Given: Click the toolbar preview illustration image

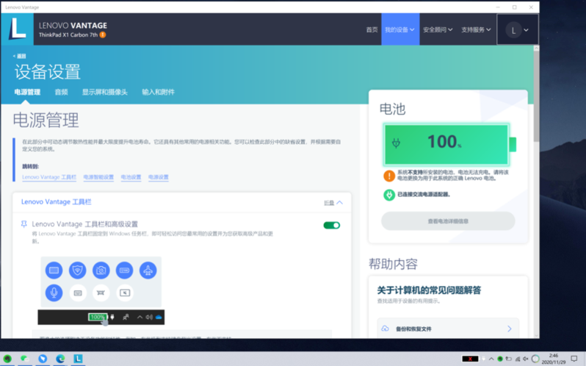Looking at the screenshot, I should click(x=101, y=290).
